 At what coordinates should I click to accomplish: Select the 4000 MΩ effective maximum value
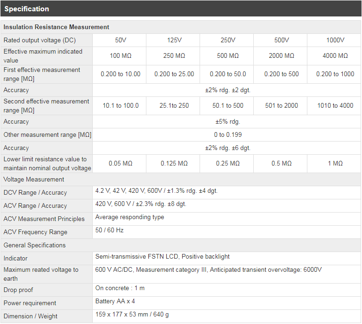(x=335, y=56)
